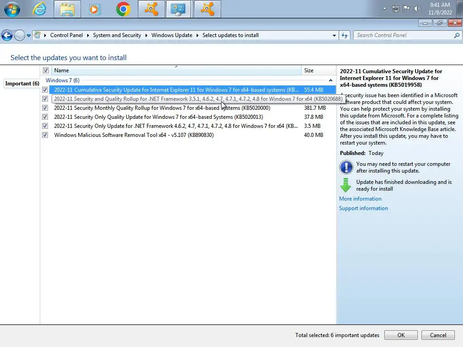Open Windows Media Player taskbar icon
This screenshot has width=463, height=347.
[94, 9]
